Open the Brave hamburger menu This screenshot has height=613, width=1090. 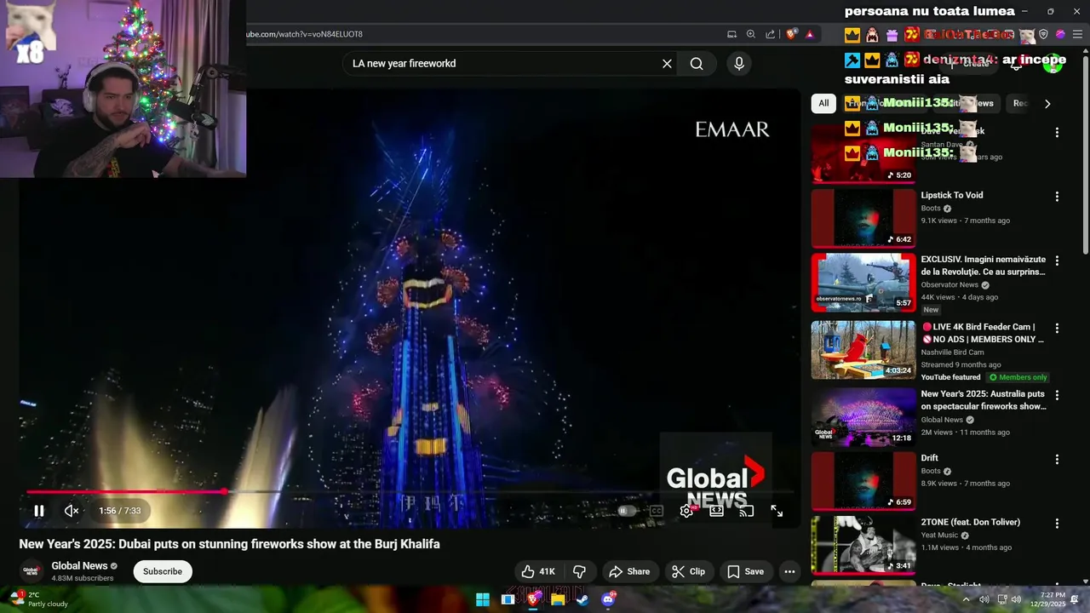(1079, 34)
